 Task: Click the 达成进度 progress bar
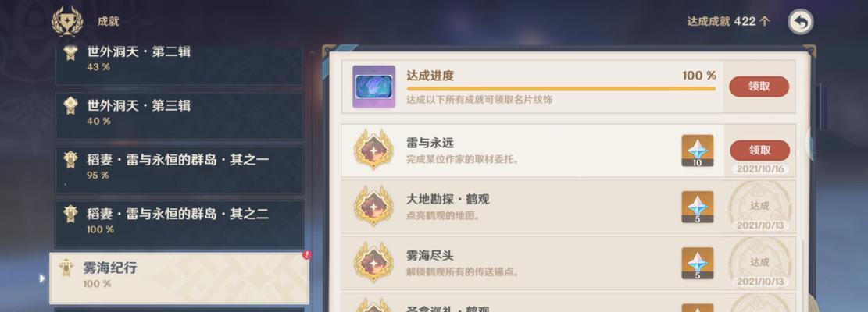click(x=561, y=88)
